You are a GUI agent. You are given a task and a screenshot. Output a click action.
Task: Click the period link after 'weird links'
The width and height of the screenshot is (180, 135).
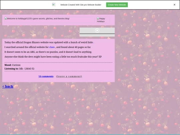click(94, 43)
